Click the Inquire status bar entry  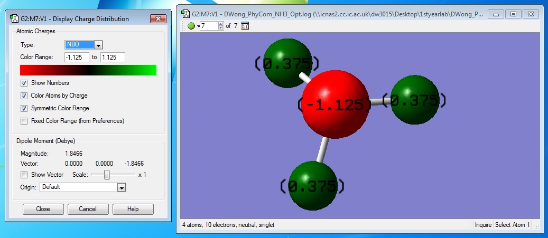(483, 225)
